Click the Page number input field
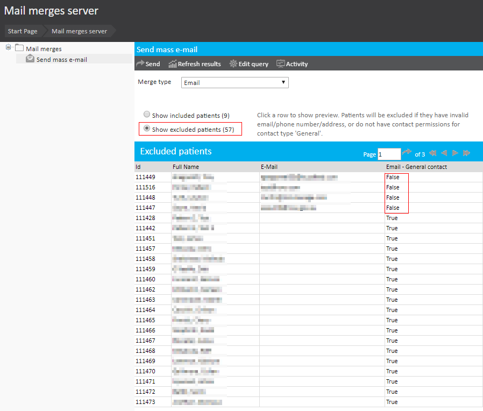Viewport: 483px width, 411px height. (389, 154)
